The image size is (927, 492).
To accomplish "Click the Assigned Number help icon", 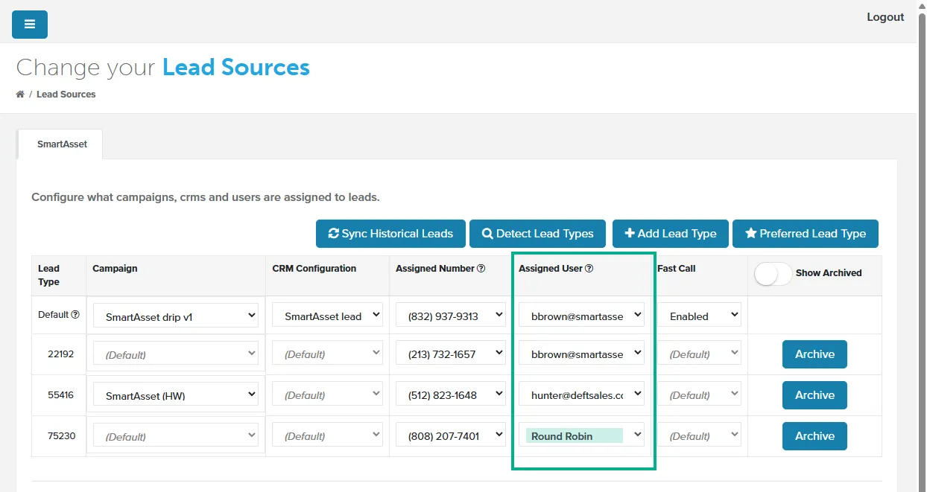I will pos(481,269).
